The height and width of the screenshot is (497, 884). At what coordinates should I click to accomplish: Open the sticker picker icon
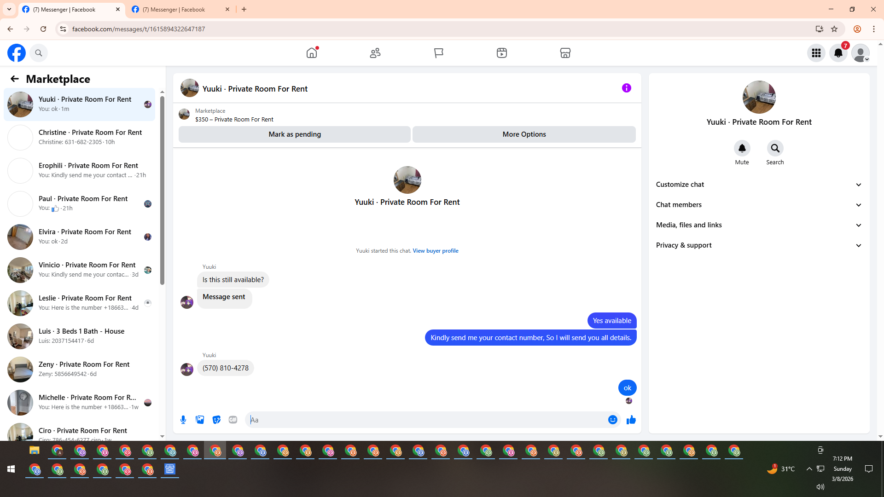click(216, 420)
